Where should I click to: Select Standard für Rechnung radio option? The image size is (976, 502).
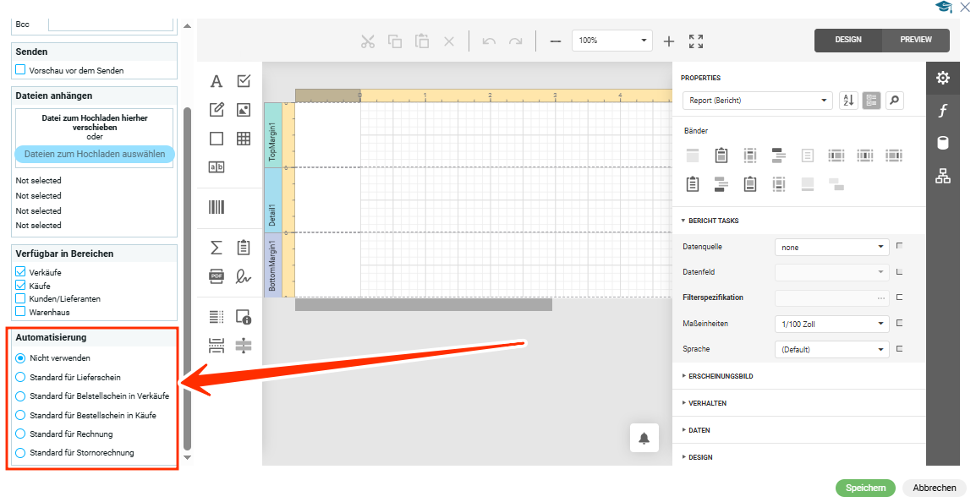click(21, 434)
